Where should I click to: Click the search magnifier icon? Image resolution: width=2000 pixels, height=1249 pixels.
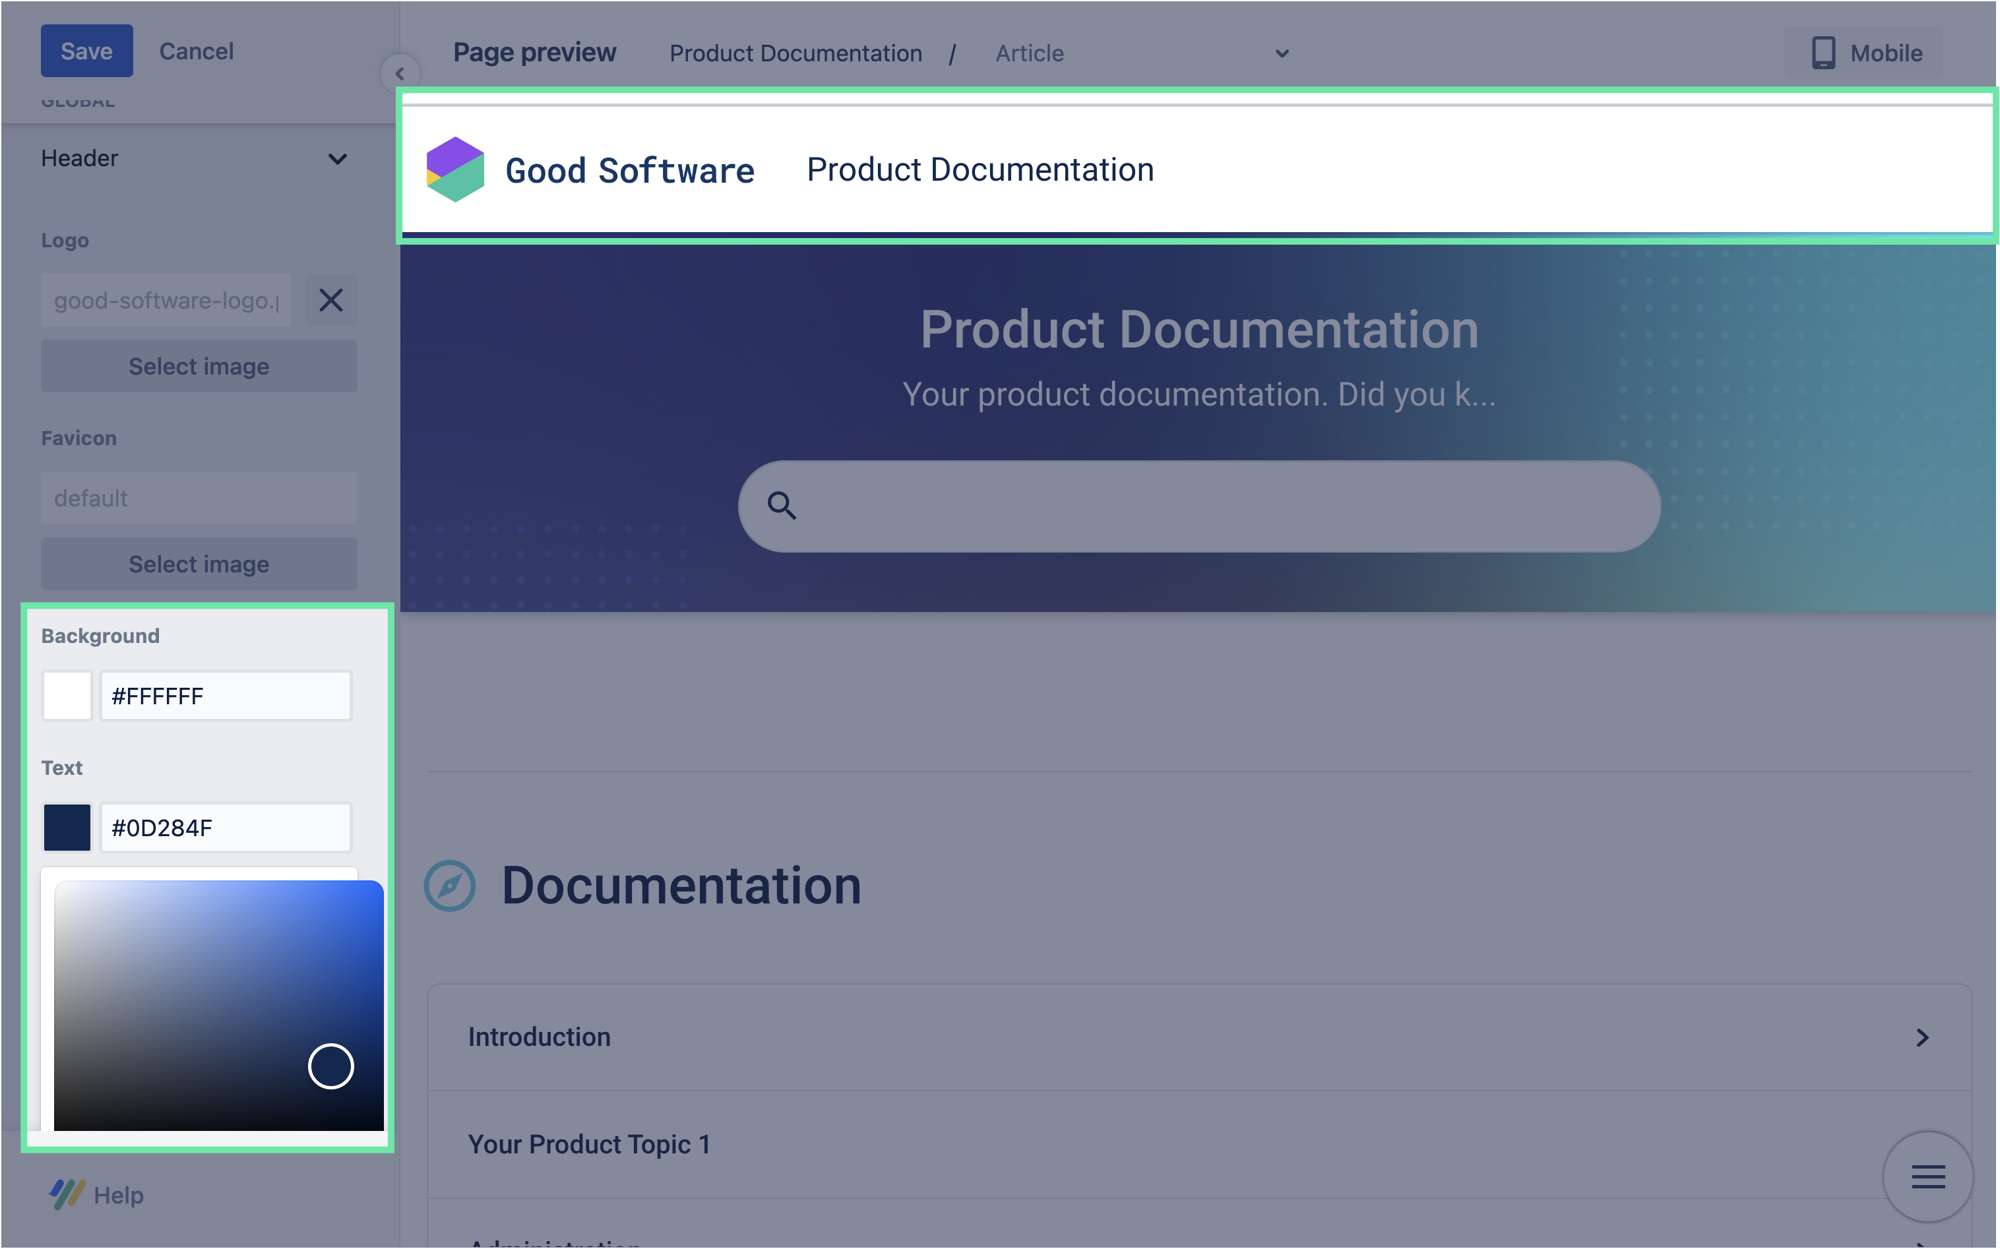tap(782, 506)
